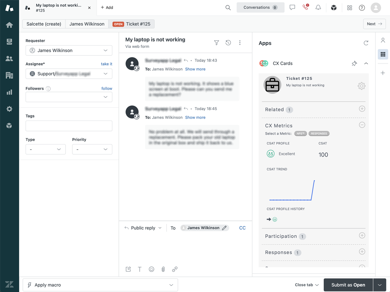390x292 pixels.
Task: Open the Salcette (create) tab
Action: [44, 24]
